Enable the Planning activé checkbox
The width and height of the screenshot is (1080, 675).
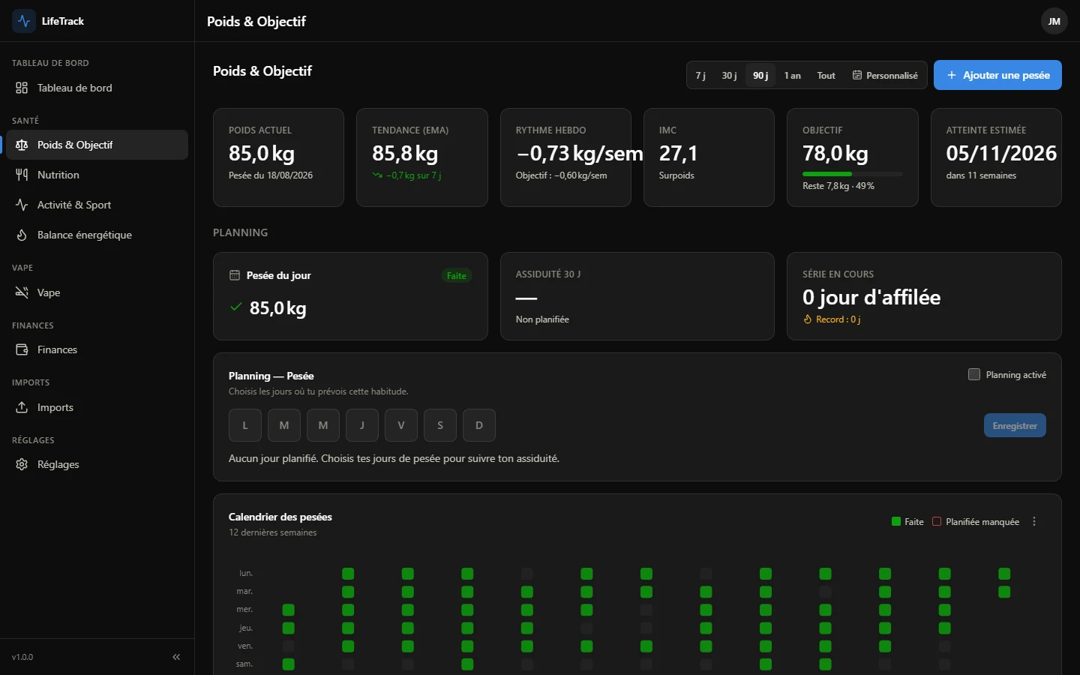point(974,374)
